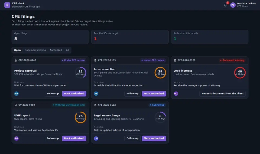
Task: Click folio number CFE-2026-0152
Action: (107, 105)
